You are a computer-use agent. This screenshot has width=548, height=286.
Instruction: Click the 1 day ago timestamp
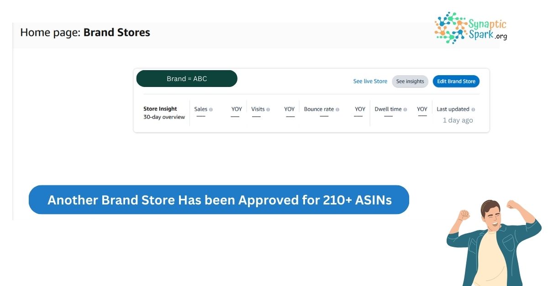(458, 120)
